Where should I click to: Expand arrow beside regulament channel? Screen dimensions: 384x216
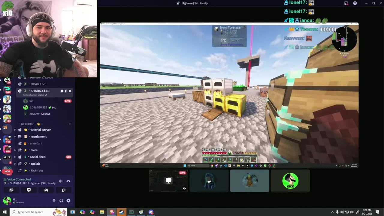[x=15, y=136]
